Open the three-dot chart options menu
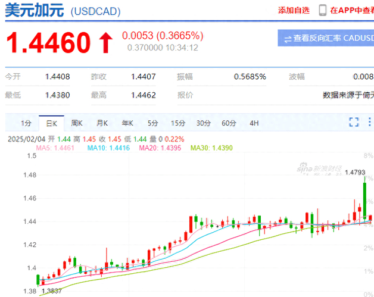The width and height of the screenshot is (374, 297). point(369,122)
